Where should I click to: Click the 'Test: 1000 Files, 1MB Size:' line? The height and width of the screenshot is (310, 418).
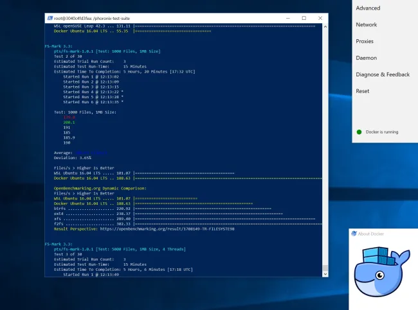(x=85, y=112)
